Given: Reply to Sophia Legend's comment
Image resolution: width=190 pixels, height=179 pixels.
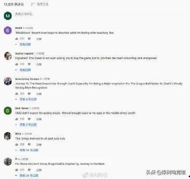Looking at the screenshot, I should pyautogui.click(x=39, y=64).
